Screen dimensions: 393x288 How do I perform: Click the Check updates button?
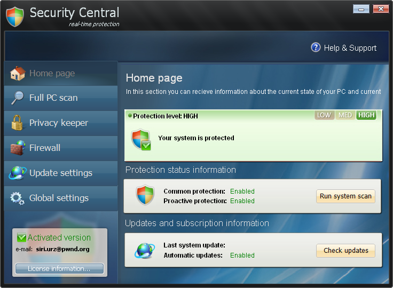tap(345, 251)
